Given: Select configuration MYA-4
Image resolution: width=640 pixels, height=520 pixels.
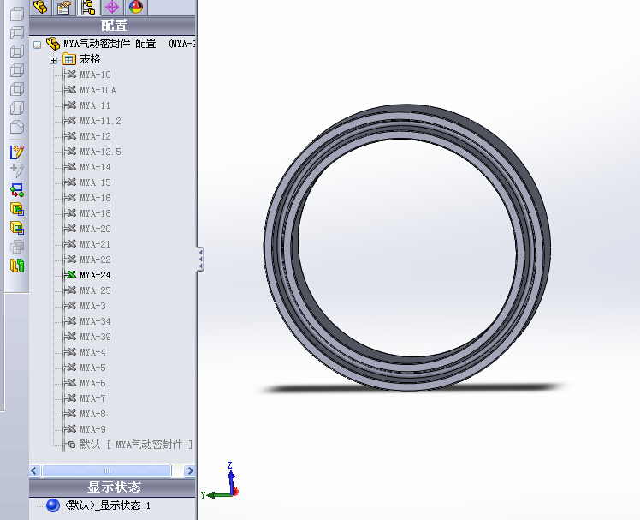Looking at the screenshot, I should [92, 352].
